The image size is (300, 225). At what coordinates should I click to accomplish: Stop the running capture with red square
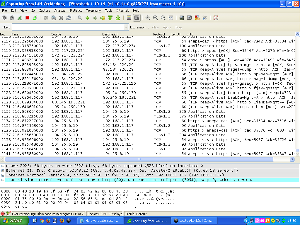click(27, 18)
